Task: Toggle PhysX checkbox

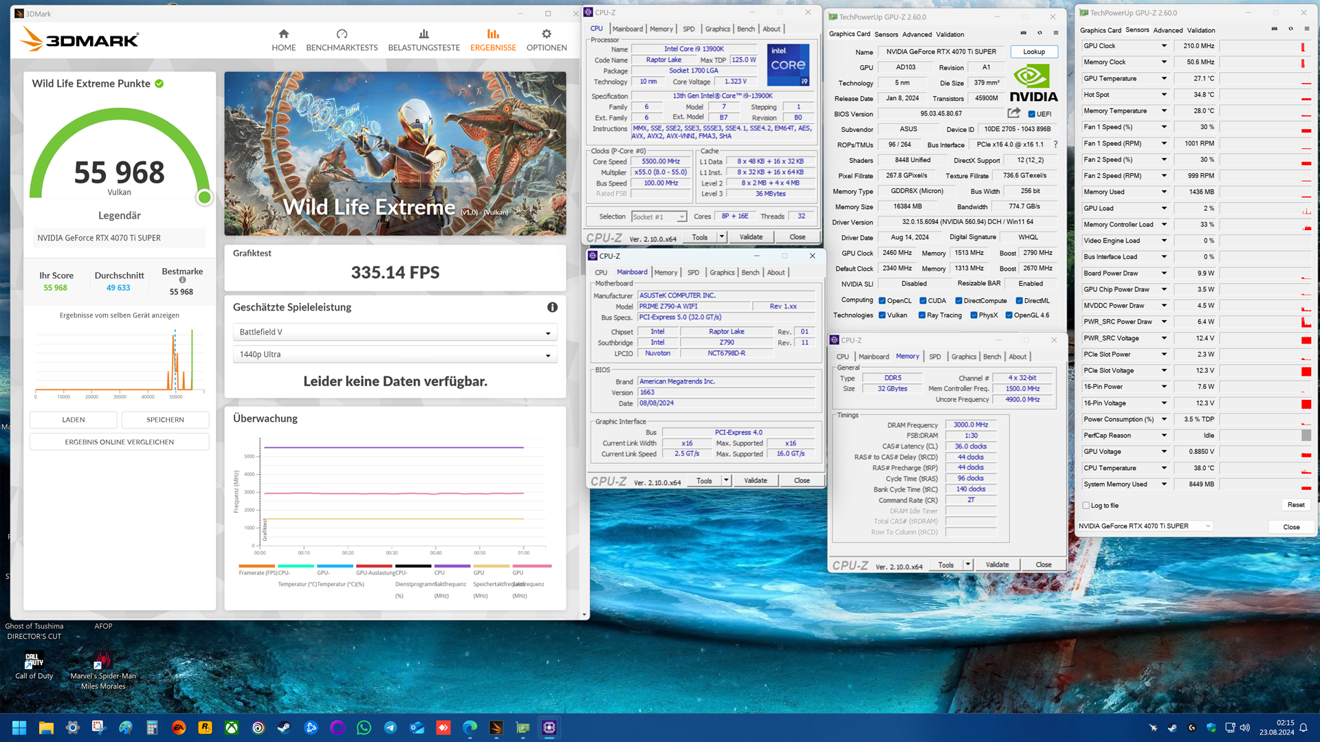Action: (x=973, y=315)
